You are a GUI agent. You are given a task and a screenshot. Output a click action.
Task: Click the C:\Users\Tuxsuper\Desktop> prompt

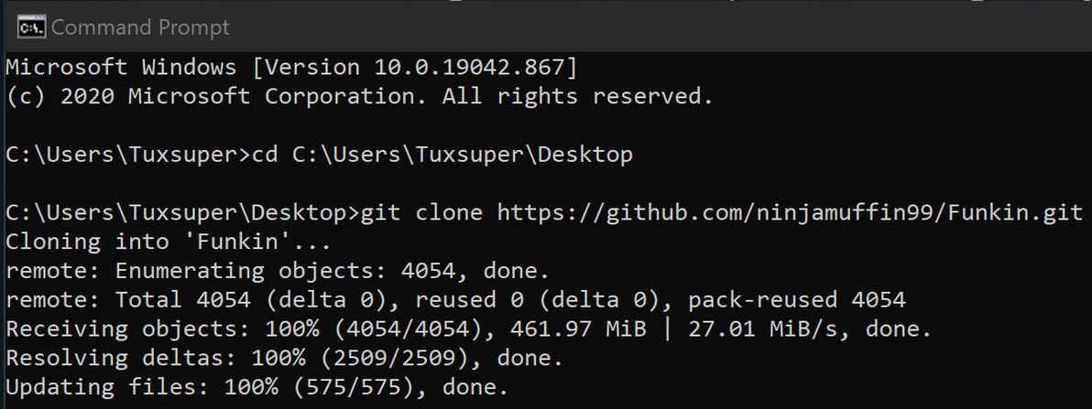coord(182,213)
